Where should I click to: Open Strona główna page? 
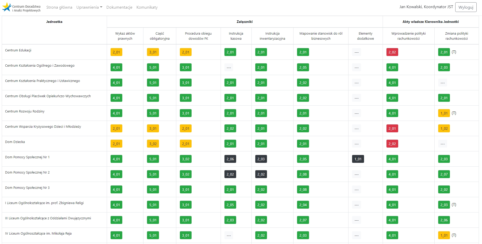pos(59,7)
